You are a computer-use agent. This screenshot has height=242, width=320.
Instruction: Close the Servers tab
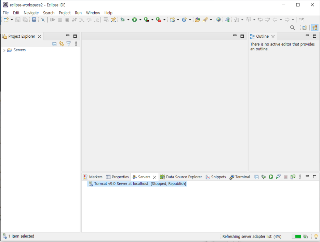155,177
